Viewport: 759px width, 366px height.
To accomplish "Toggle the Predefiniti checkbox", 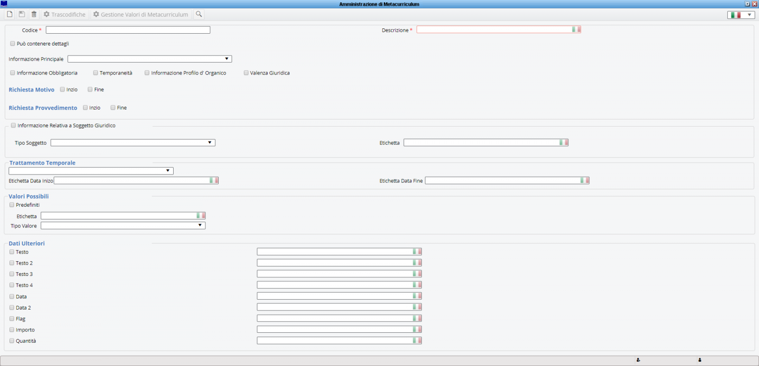I will pyautogui.click(x=12, y=205).
